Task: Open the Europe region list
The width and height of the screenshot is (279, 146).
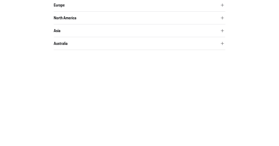Action: (139, 5)
